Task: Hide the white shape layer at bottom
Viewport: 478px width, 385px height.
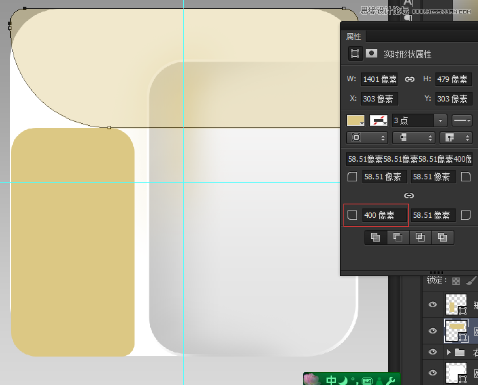Action: coord(433,373)
